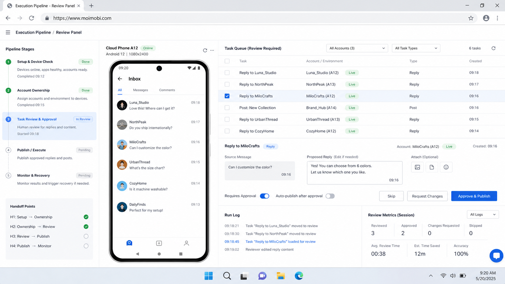
Task: Attach a file document to reply
Action: click(432, 167)
